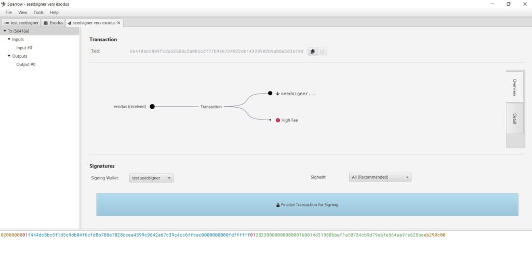Click the Signing Wallet label
This screenshot has width=532, height=274.
(105, 178)
